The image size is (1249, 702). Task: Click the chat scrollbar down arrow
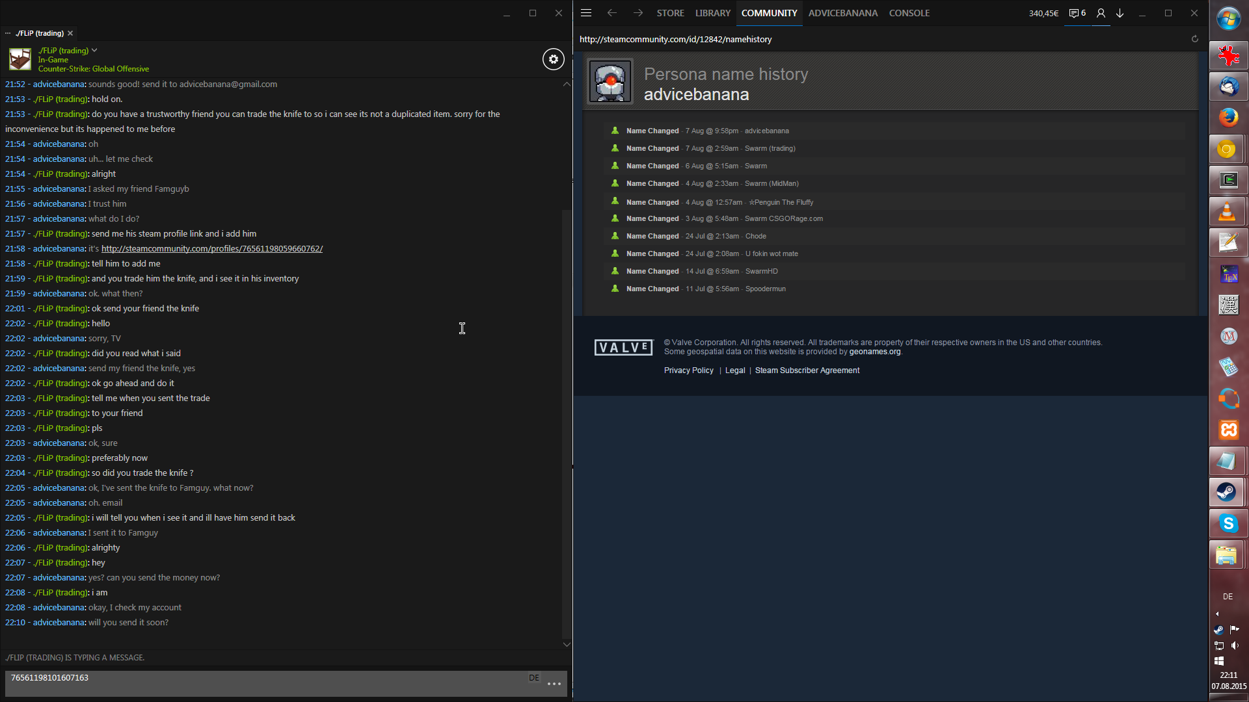[567, 644]
